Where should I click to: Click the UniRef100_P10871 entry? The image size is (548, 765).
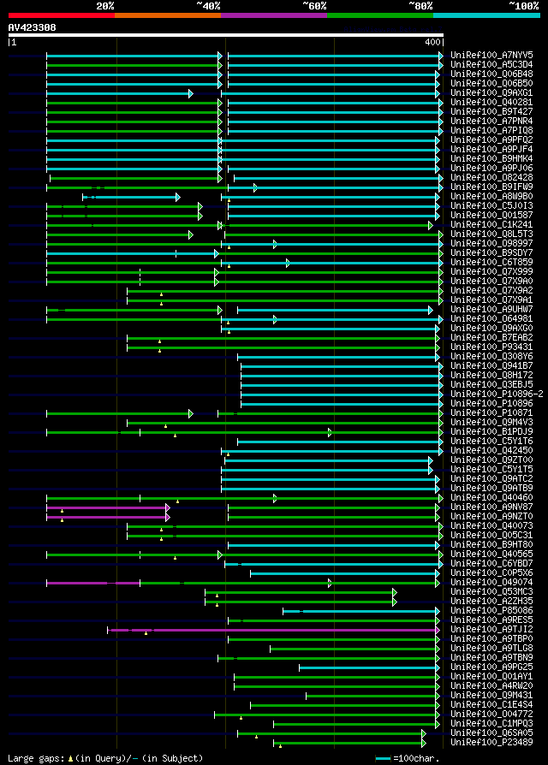pyautogui.click(x=491, y=413)
